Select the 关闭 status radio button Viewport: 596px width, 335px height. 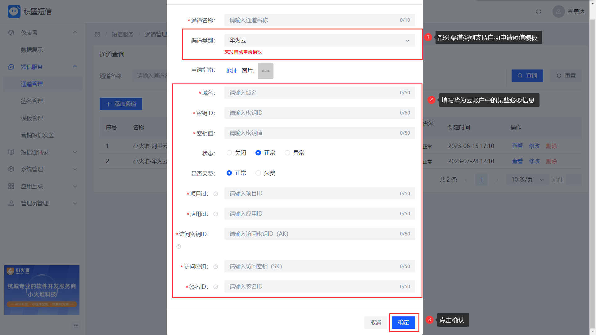tap(229, 153)
